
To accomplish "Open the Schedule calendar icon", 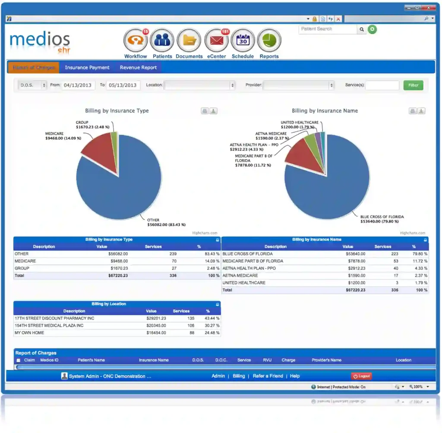I will [243, 40].
